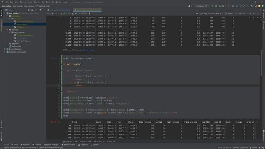
Task: Select the live_trading backtest.ipynb editor tab
Action: coord(87,10)
